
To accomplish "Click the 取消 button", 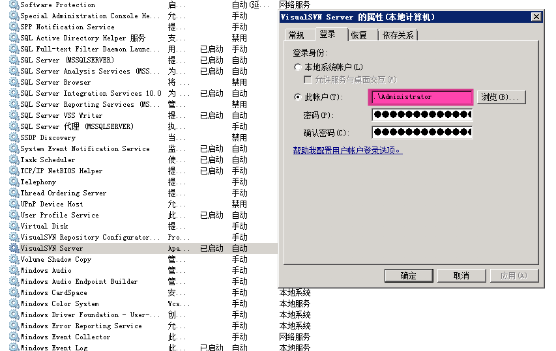I will pos(461,275).
